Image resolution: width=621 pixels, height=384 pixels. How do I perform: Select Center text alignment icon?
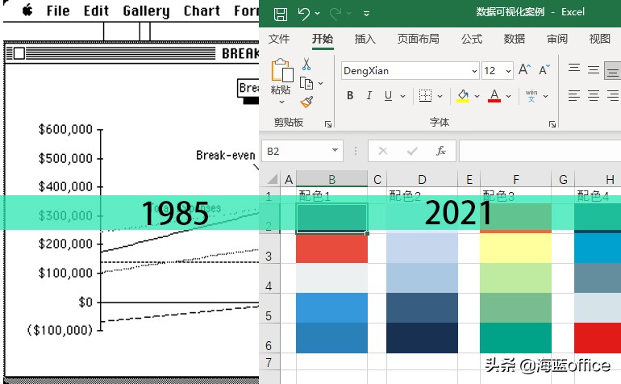pos(594,95)
